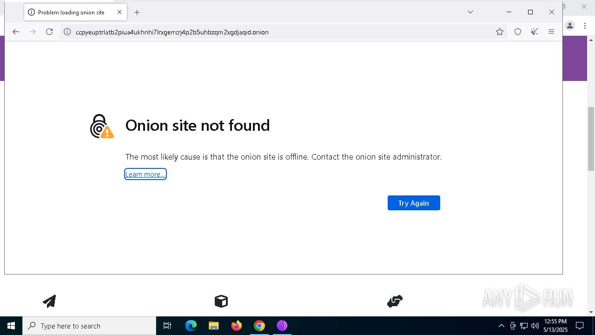Open Chrome profile avatar in background window
The width and height of the screenshot is (595, 335).
(x=570, y=26)
